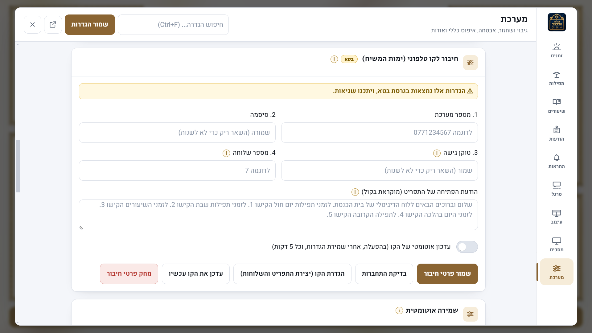Show info for הודעת הפתיחה field
592x333 pixels.
[355, 192]
